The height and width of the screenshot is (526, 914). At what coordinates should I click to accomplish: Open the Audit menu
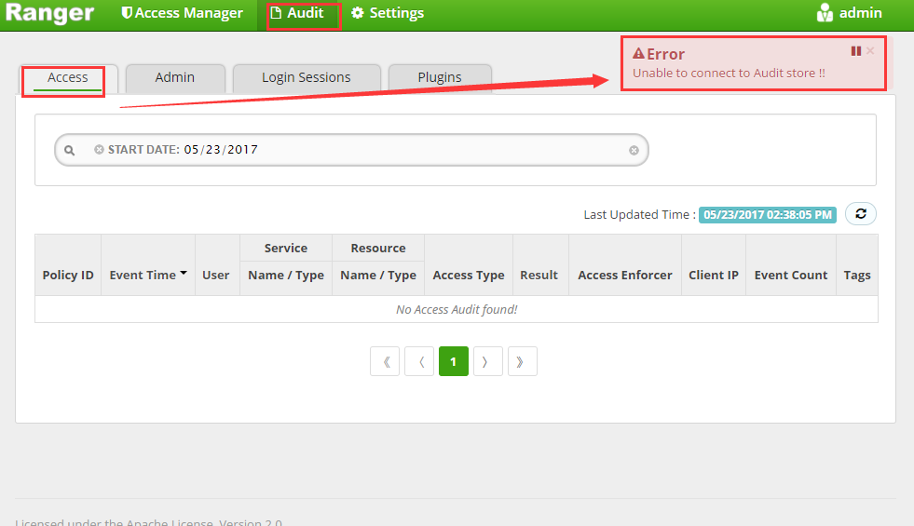click(299, 13)
